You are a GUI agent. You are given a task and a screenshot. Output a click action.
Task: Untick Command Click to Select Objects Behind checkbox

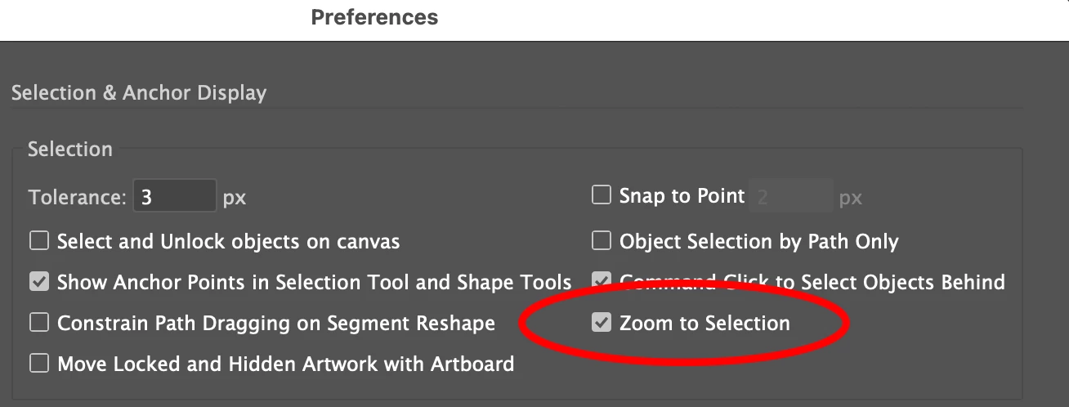[602, 282]
